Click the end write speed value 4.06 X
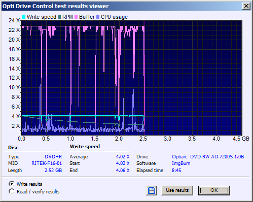Viewport: 253px width, 202px height. point(123,170)
